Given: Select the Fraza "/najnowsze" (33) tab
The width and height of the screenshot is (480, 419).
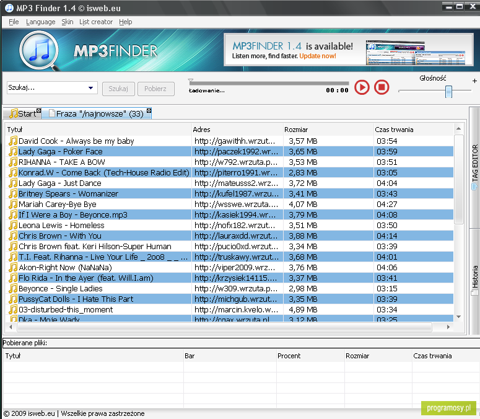Looking at the screenshot, I should [x=97, y=113].
